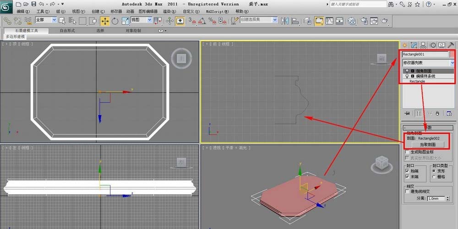Click the New Scene icon
The width and height of the screenshot is (458, 229).
(x=18, y=4)
